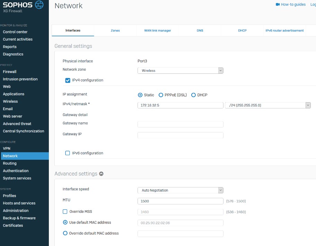Switch to the Zones tab

(x=115, y=30)
